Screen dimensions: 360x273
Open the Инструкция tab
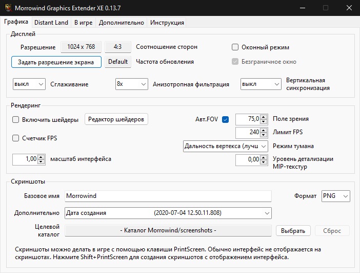(x=166, y=23)
